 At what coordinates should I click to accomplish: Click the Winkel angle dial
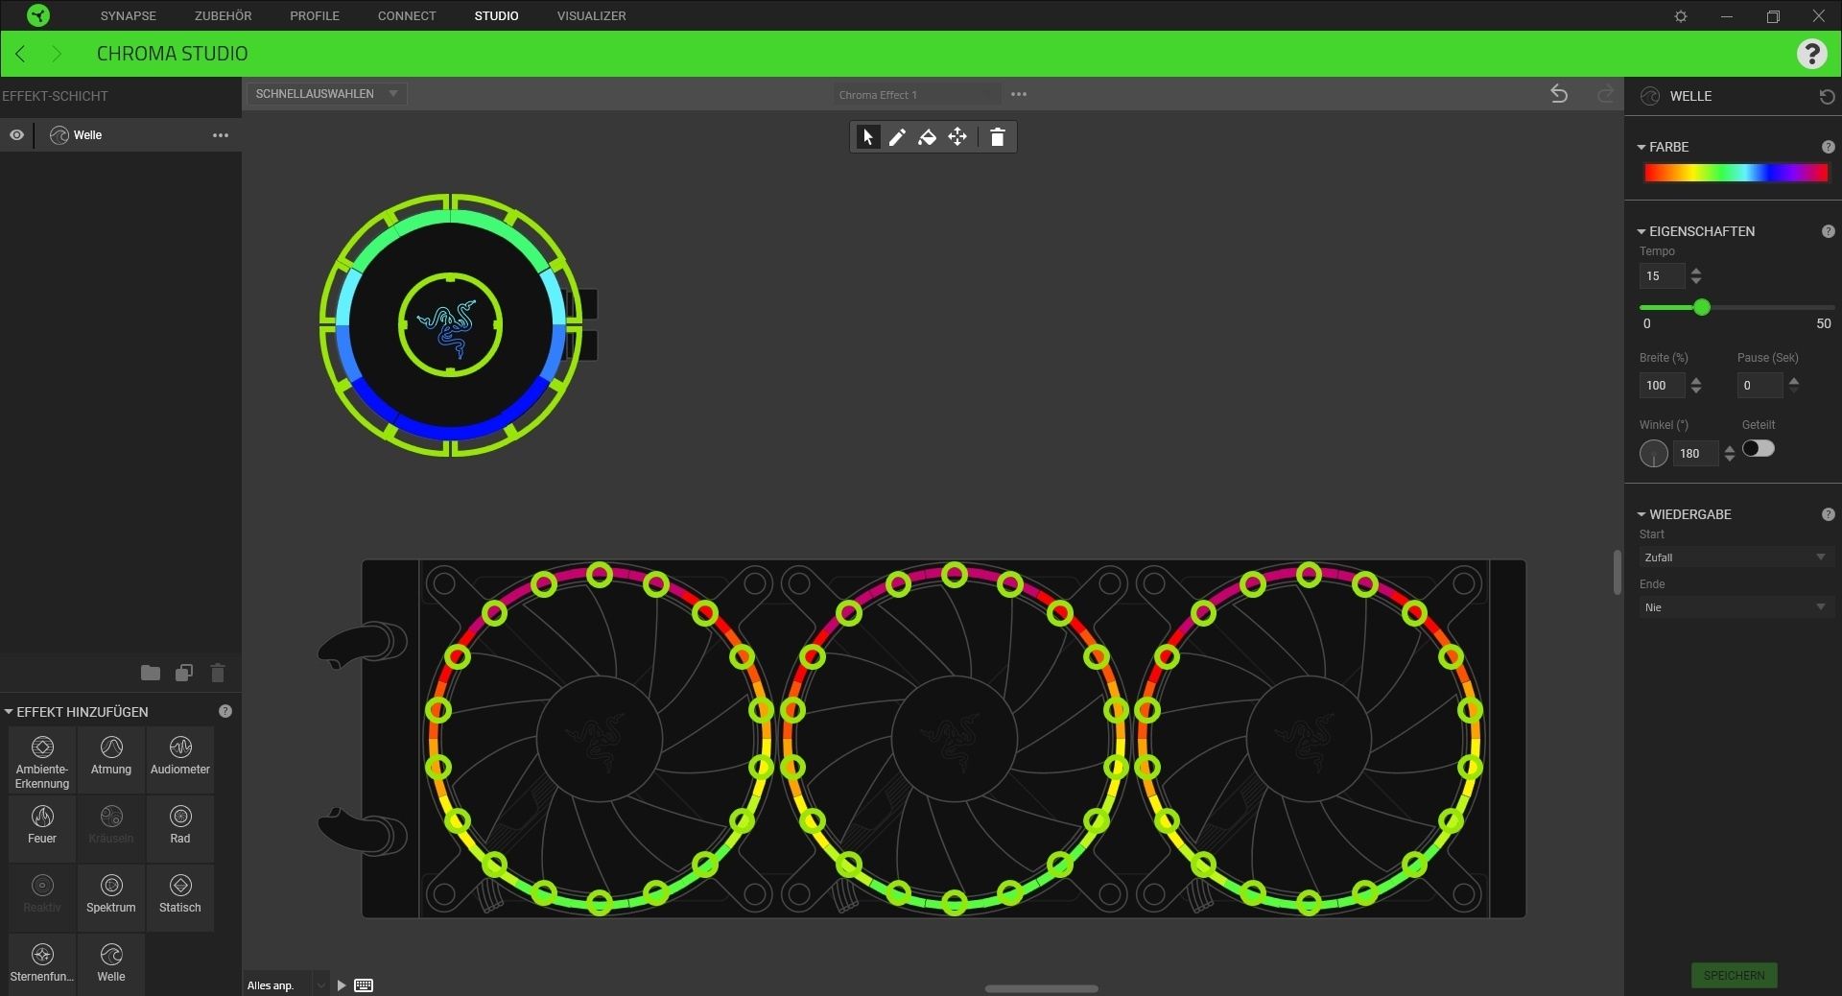click(x=1654, y=453)
